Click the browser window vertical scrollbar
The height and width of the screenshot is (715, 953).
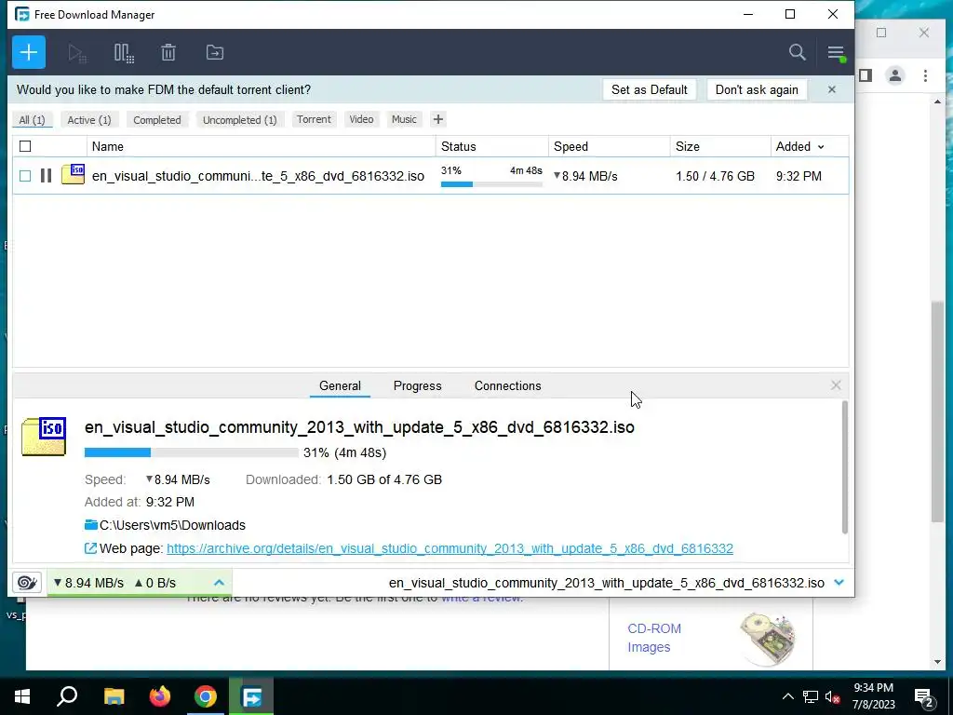[937, 411]
